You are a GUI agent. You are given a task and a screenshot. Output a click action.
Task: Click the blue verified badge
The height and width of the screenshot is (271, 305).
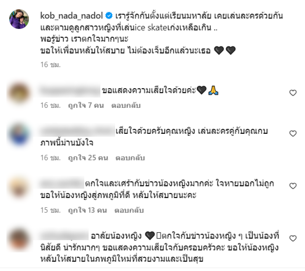pos(109,16)
